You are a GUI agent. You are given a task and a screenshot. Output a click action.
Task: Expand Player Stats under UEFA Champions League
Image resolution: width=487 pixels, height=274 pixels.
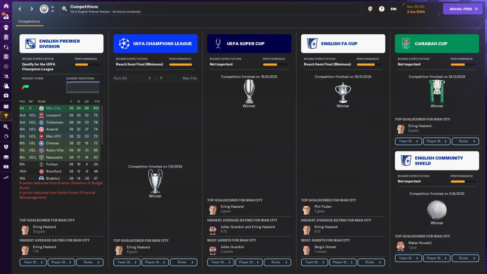click(x=155, y=262)
